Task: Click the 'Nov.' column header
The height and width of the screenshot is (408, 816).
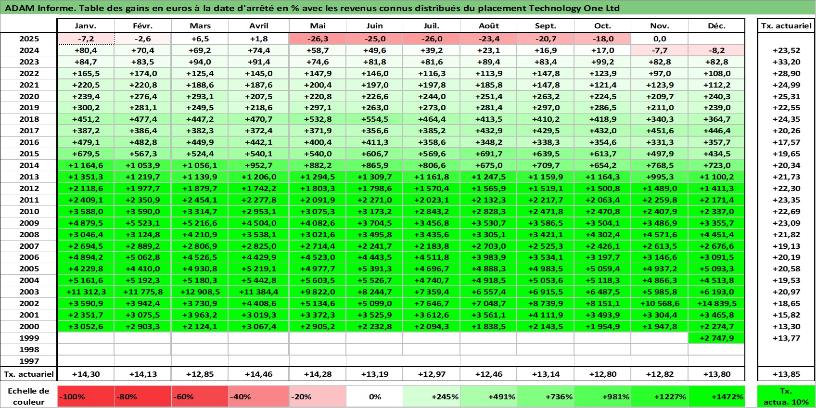Action: (x=660, y=26)
